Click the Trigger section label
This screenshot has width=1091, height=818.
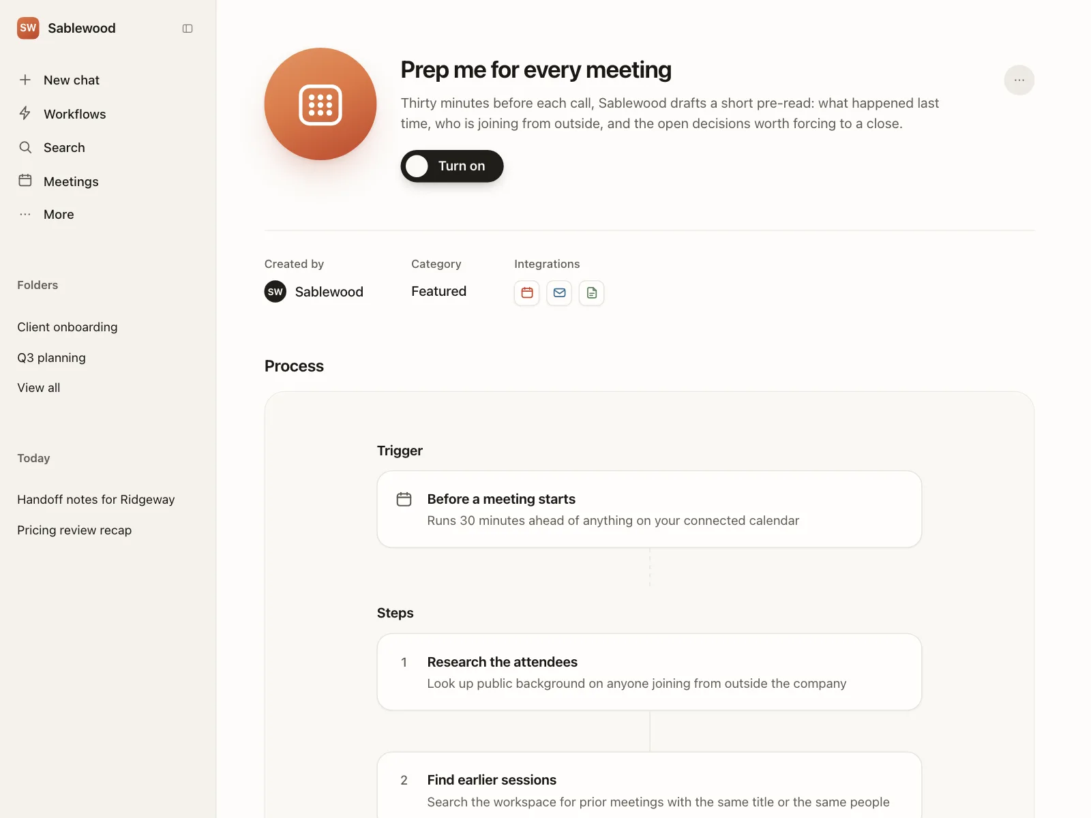coord(400,451)
